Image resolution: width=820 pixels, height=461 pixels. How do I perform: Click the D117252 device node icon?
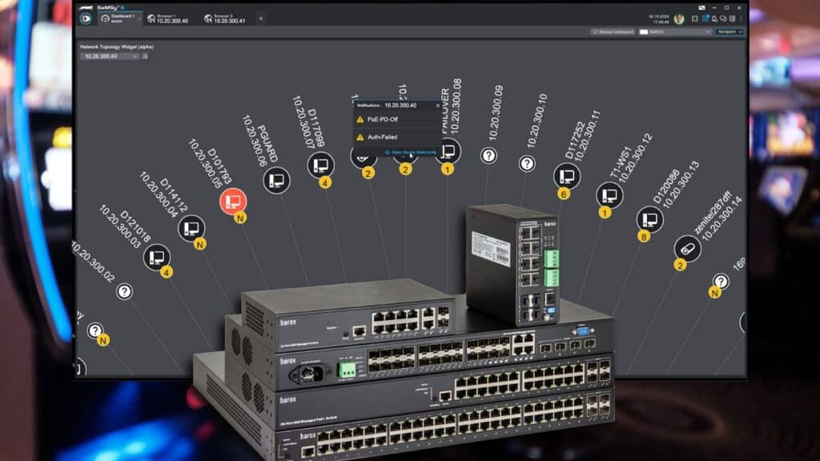pyautogui.click(x=566, y=175)
